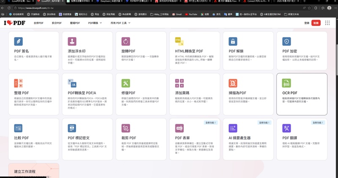This screenshot has width=338, height=178.
Task: Open the Gmail bookmark
Action: tap(177, 14)
